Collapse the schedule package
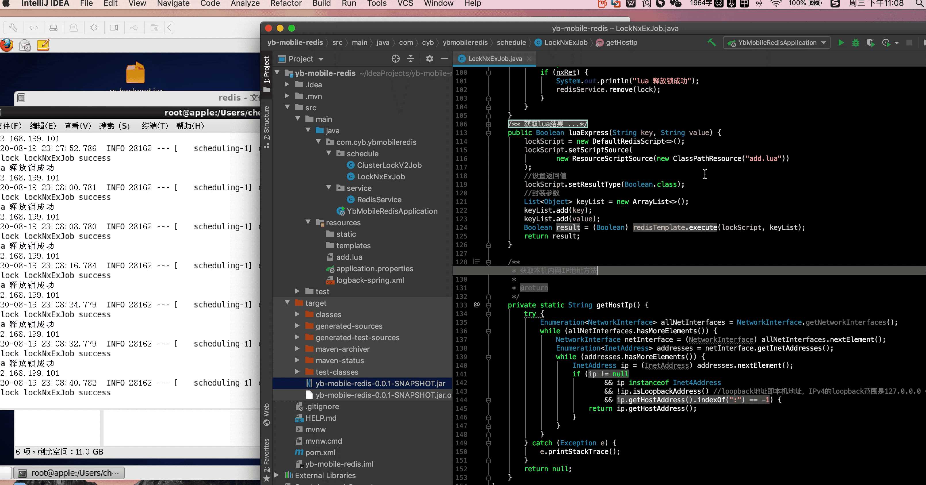 pyautogui.click(x=328, y=153)
